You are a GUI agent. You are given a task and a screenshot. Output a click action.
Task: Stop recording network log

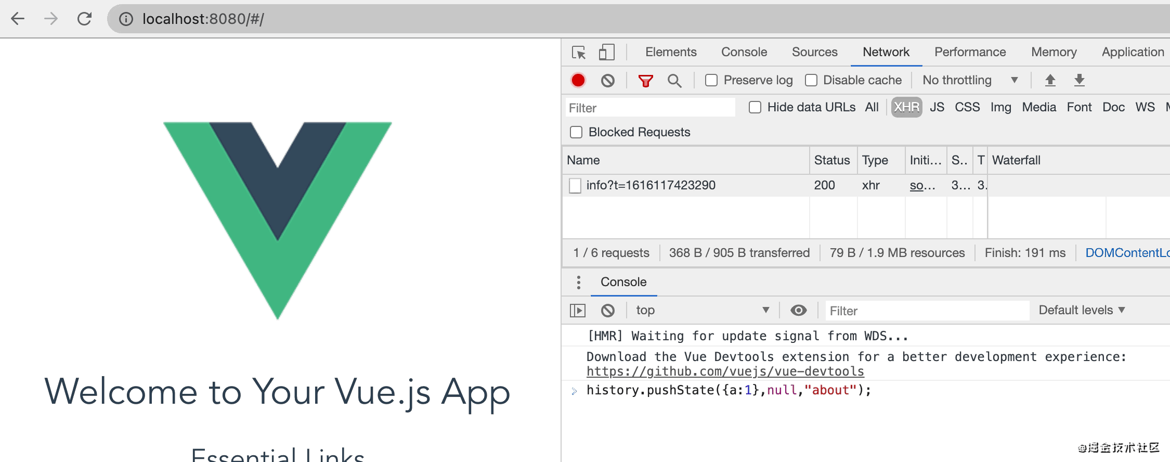pos(578,80)
